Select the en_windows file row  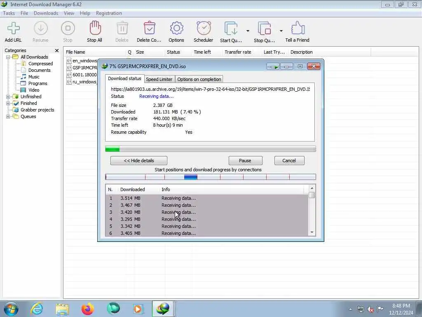coord(82,61)
